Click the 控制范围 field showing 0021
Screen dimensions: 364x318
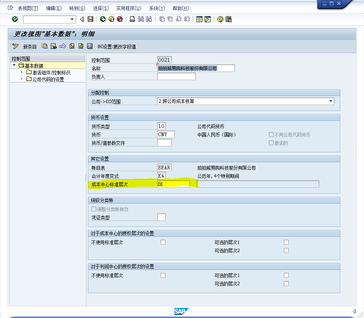[164, 60]
